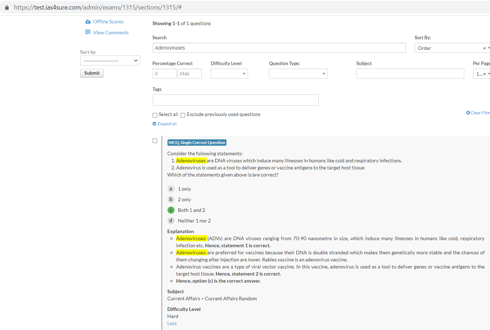
Task: Select the green option c circle
Action: pyautogui.click(x=171, y=210)
